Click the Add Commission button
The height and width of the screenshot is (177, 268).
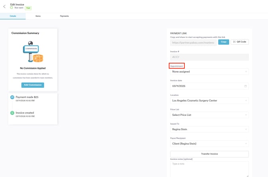pyautogui.click(x=32, y=85)
